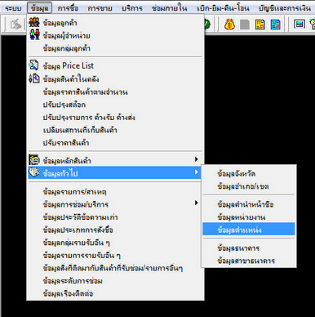Choose ข้อมูลหน่วยงาน in the submenu

coord(249,217)
